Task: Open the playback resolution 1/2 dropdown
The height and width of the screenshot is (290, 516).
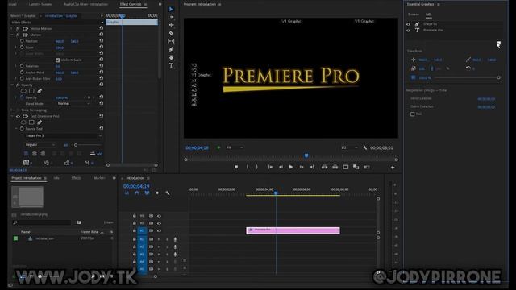Action: 349,148
